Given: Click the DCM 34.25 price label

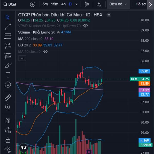Looking at the screenshot, I should coord(140,79).
